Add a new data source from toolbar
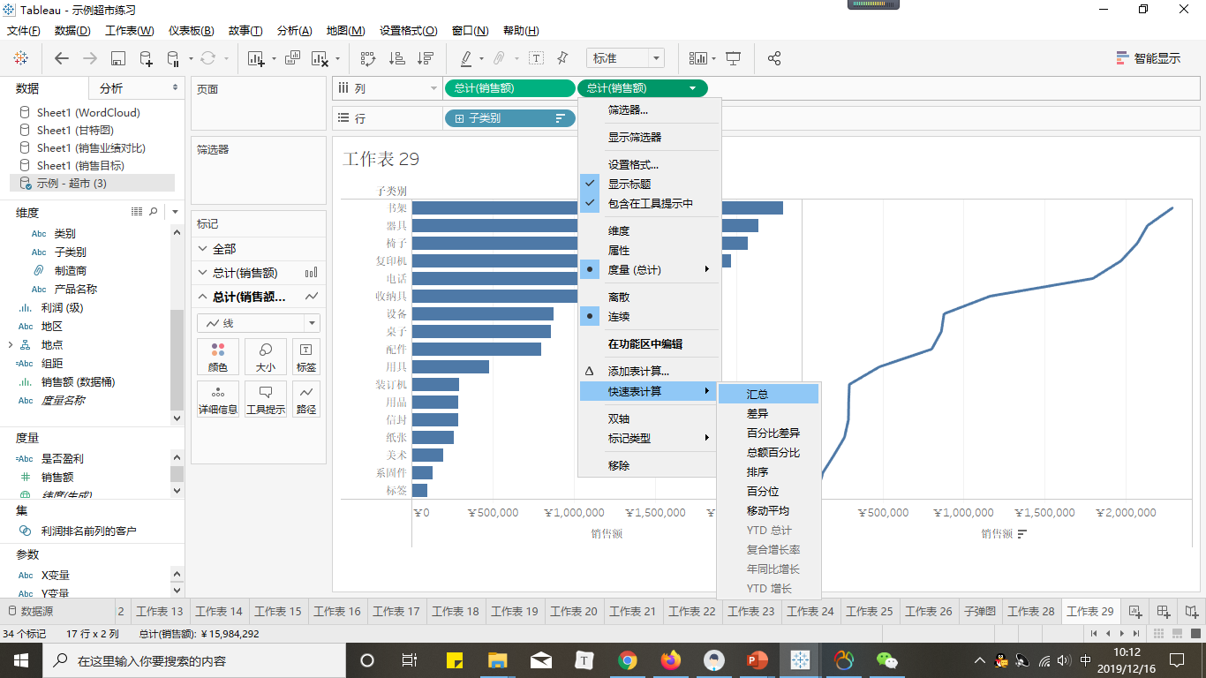Image resolution: width=1206 pixels, height=678 pixels. pos(146,58)
